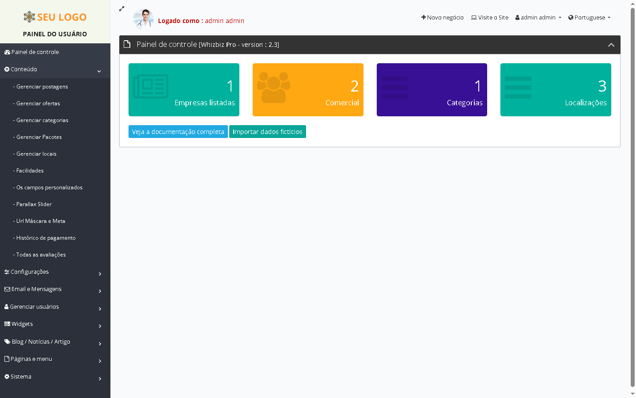The width and height of the screenshot is (636, 398).
Task: Click the admin profile avatar picture
Action: [x=143, y=19]
